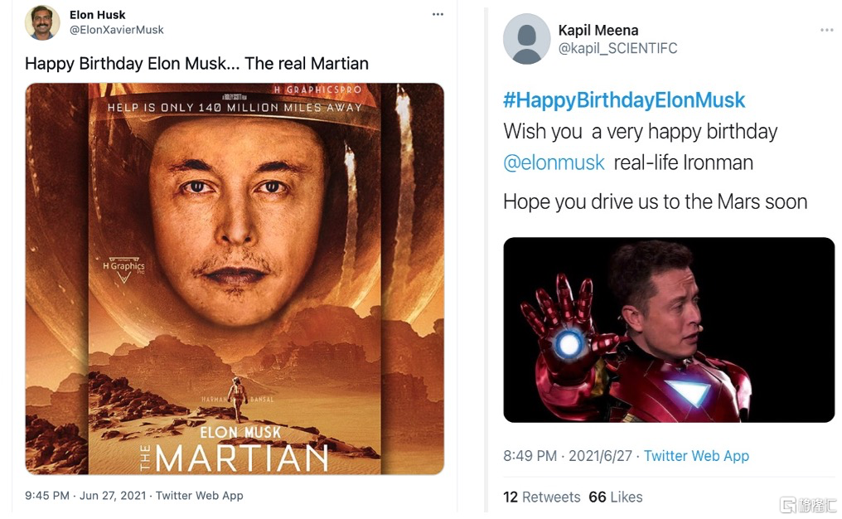Click Elon Husk's profile avatar
The image size is (842, 519).
(42, 22)
